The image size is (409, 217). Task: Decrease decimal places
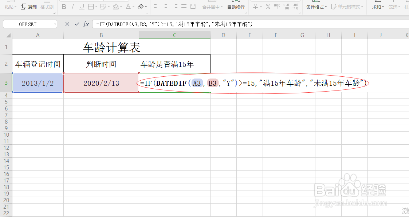[295, 7]
